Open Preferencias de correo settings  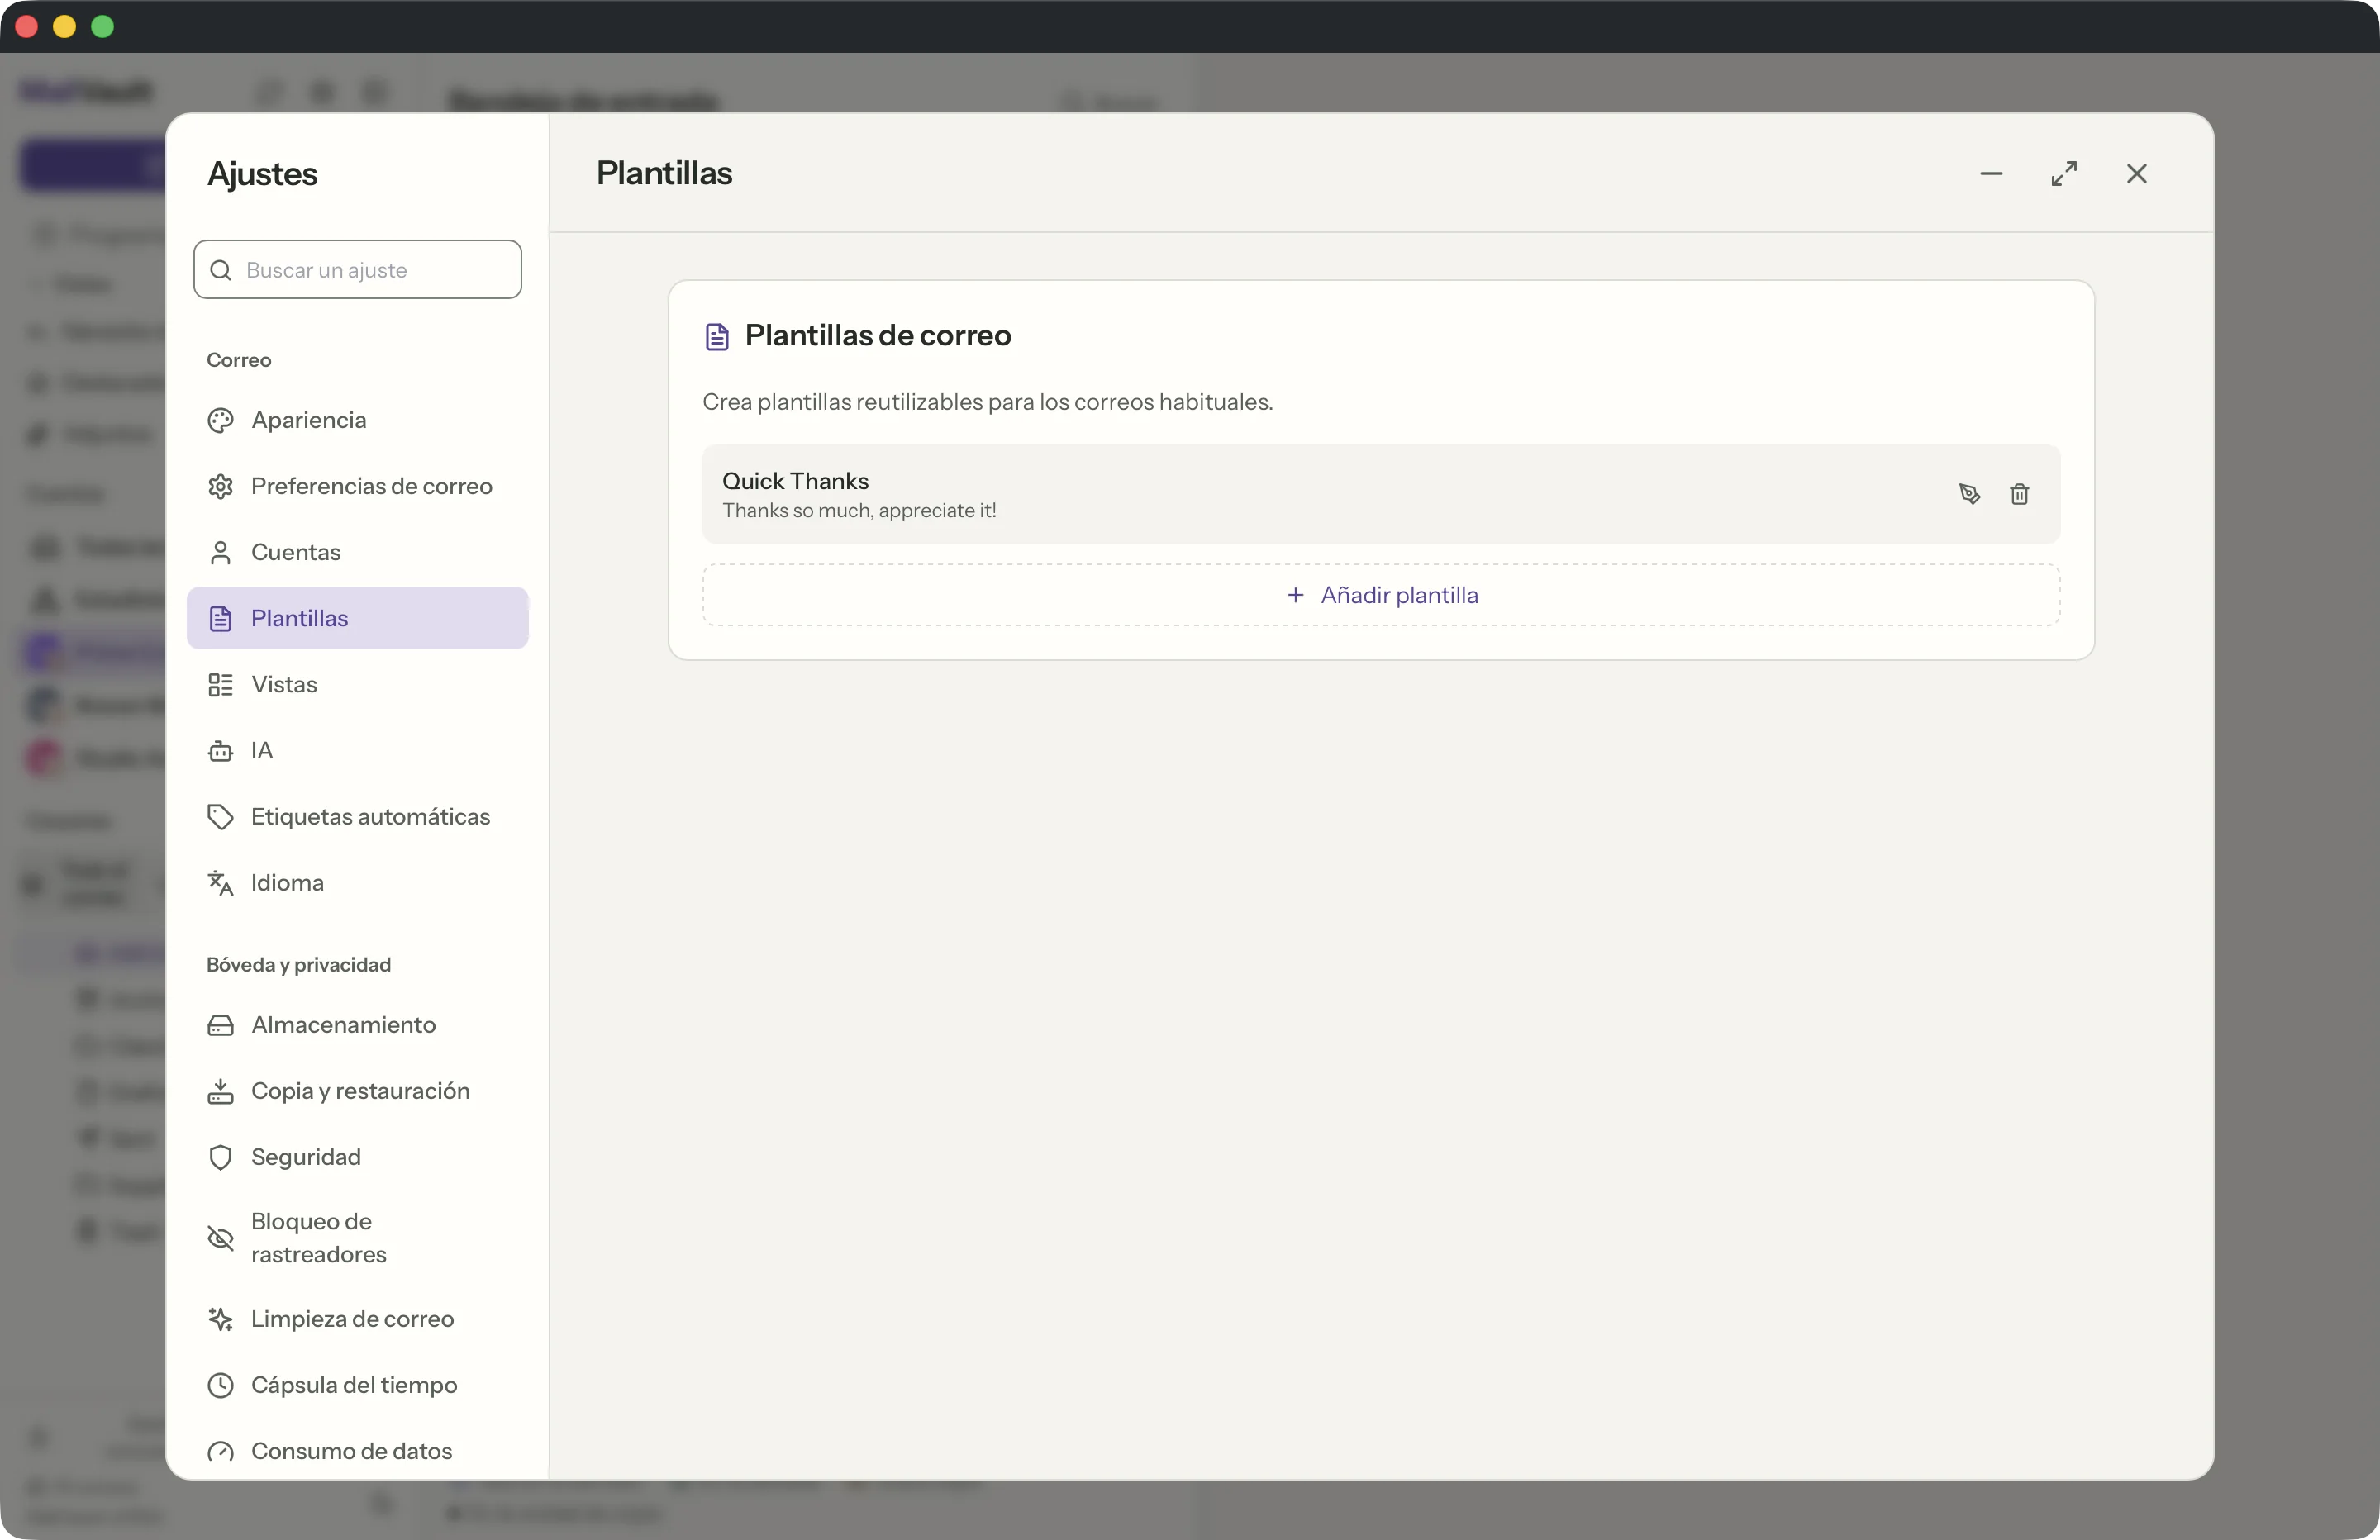coord(357,486)
